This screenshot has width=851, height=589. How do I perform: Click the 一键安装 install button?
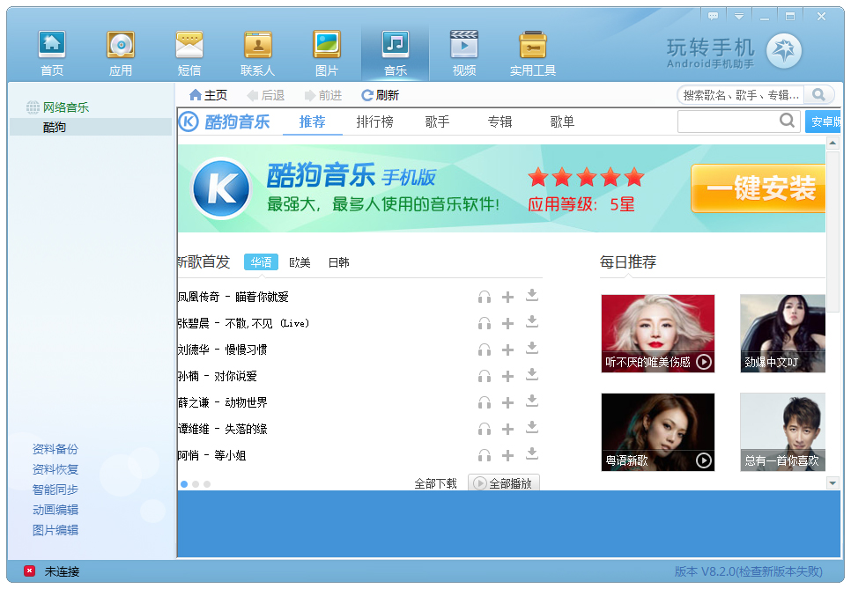pyautogui.click(x=758, y=188)
